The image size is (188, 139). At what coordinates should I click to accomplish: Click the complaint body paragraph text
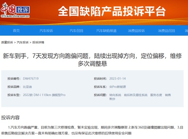tap(92, 130)
